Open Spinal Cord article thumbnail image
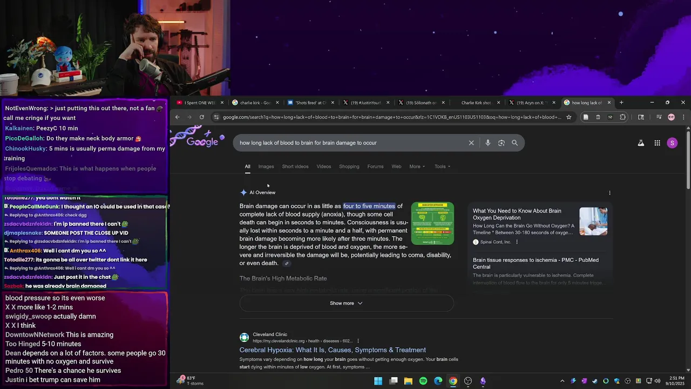 593,222
